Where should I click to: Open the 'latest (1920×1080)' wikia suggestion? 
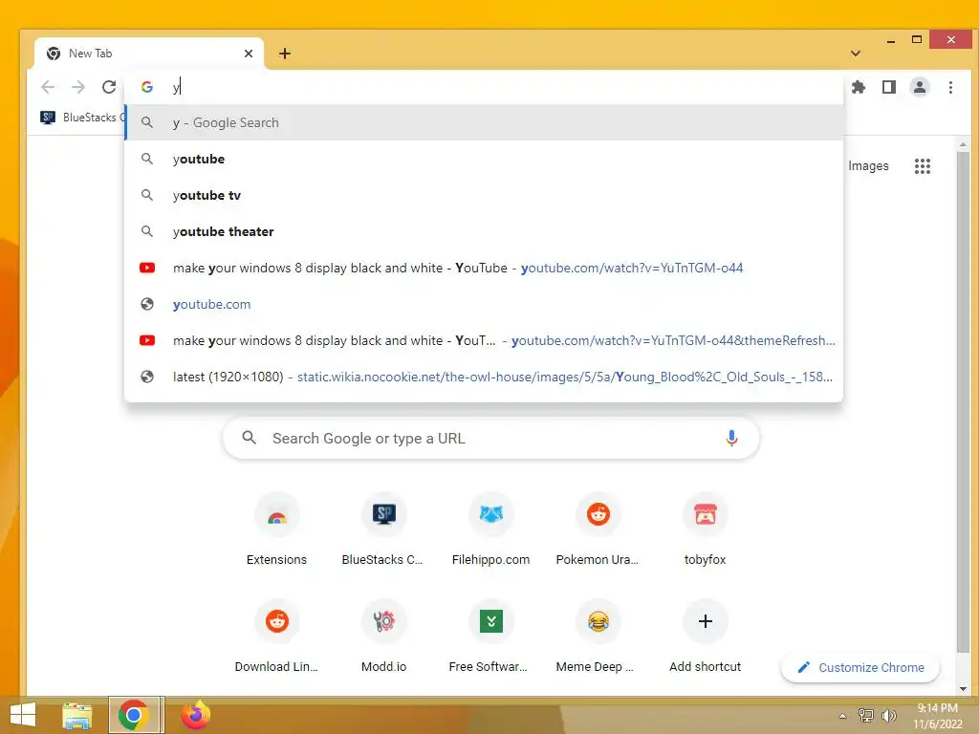pos(484,377)
